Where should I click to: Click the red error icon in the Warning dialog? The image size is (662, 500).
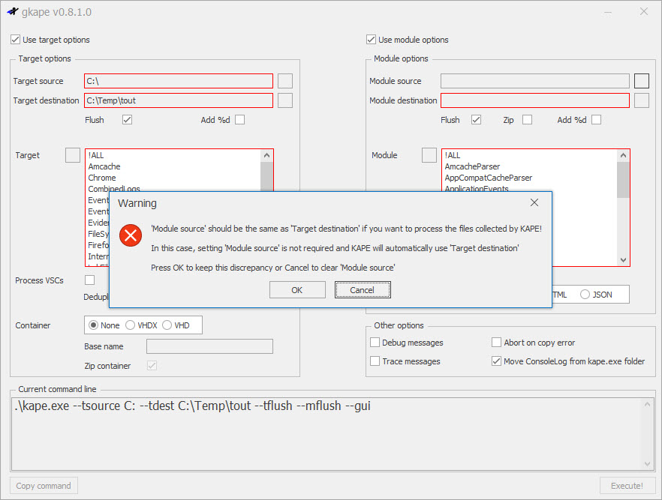131,235
